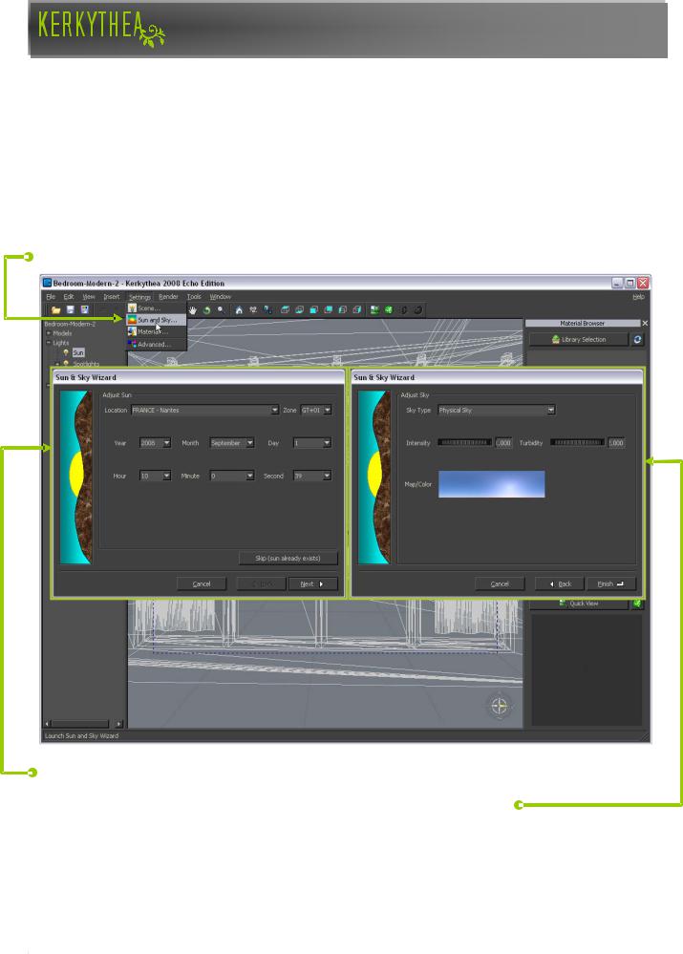Viewport: 683px width, 954px height.
Task: Select the Zoom magnifier tool
Action: pos(221,310)
